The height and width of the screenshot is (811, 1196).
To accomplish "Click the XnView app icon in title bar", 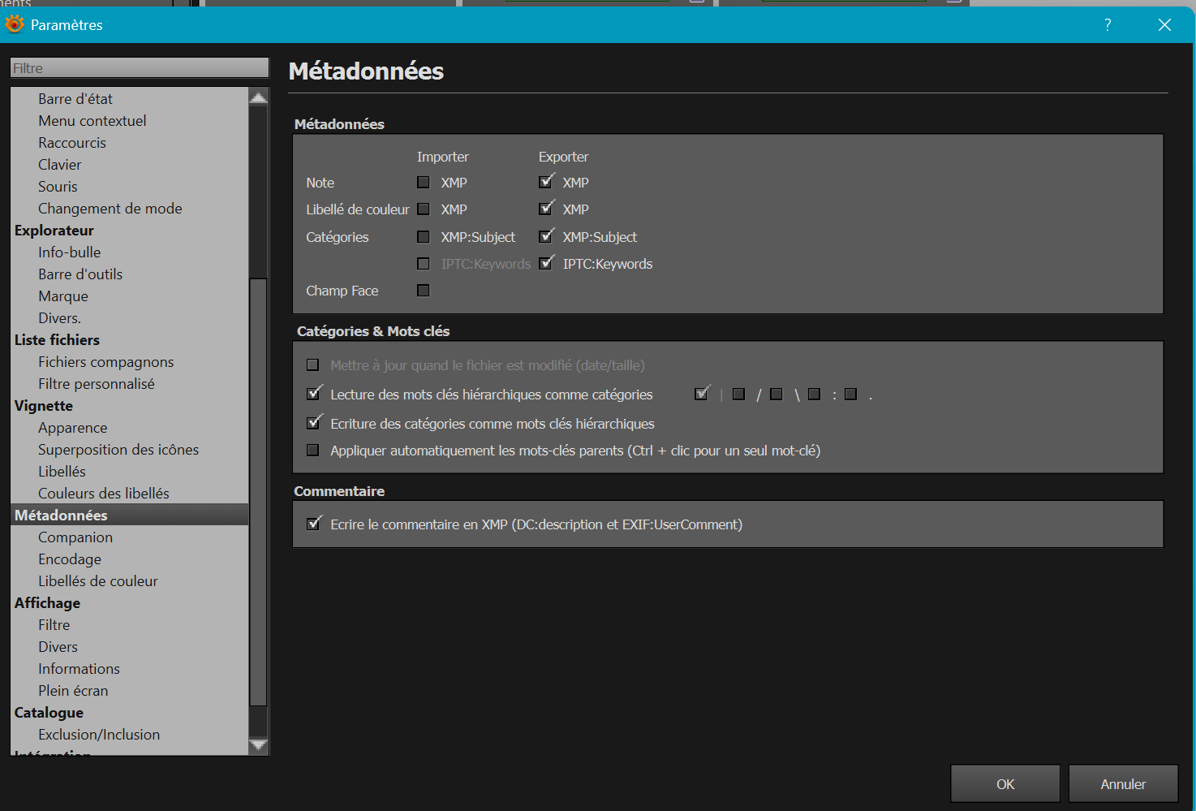I will [x=15, y=24].
